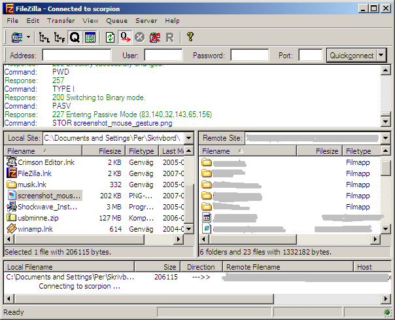
Task: Click Direction queue column header
Action: click(x=201, y=267)
